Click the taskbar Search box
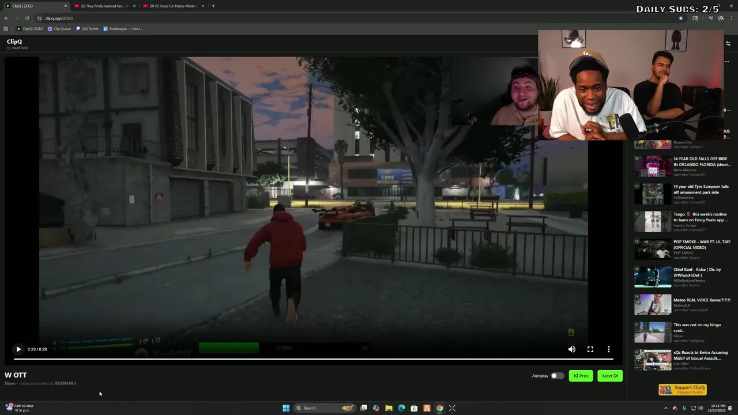The image size is (738, 415). click(324, 408)
